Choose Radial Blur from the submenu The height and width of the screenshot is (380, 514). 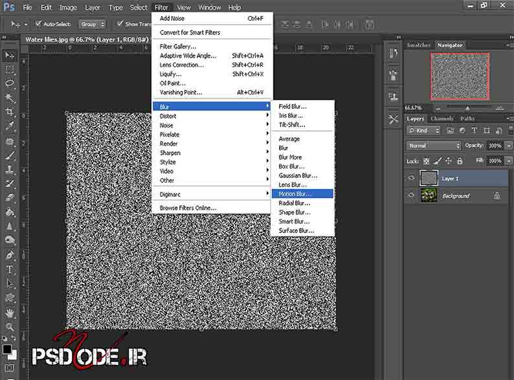point(302,203)
